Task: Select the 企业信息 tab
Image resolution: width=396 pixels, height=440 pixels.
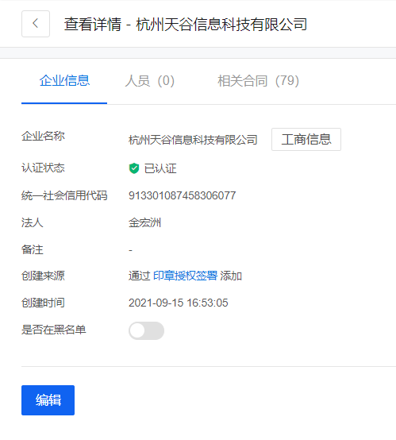Action: point(64,81)
